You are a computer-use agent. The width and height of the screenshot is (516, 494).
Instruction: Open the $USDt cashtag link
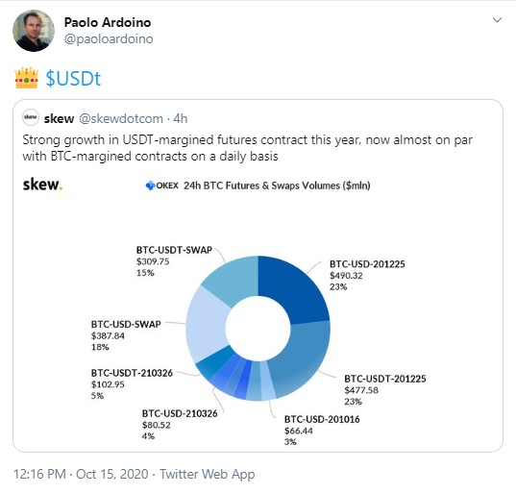tap(73, 79)
